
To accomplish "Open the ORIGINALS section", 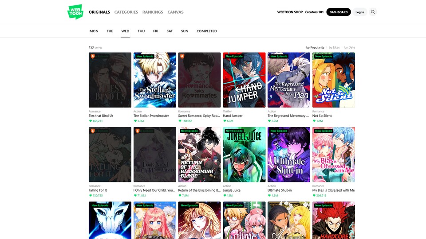I will point(99,12).
